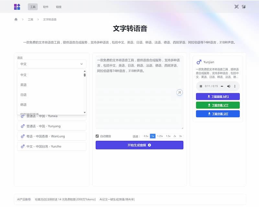Toggle the 自动播放 checkbox
The image size is (259, 207).
click(97, 136)
